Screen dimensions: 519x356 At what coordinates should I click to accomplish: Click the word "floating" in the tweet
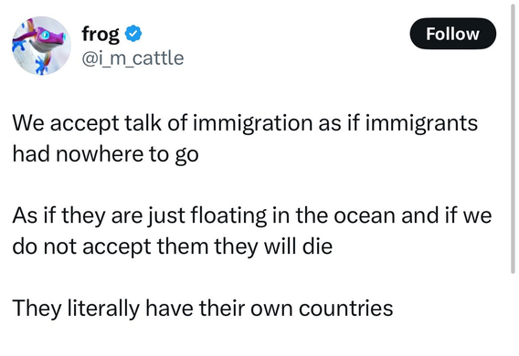228,216
